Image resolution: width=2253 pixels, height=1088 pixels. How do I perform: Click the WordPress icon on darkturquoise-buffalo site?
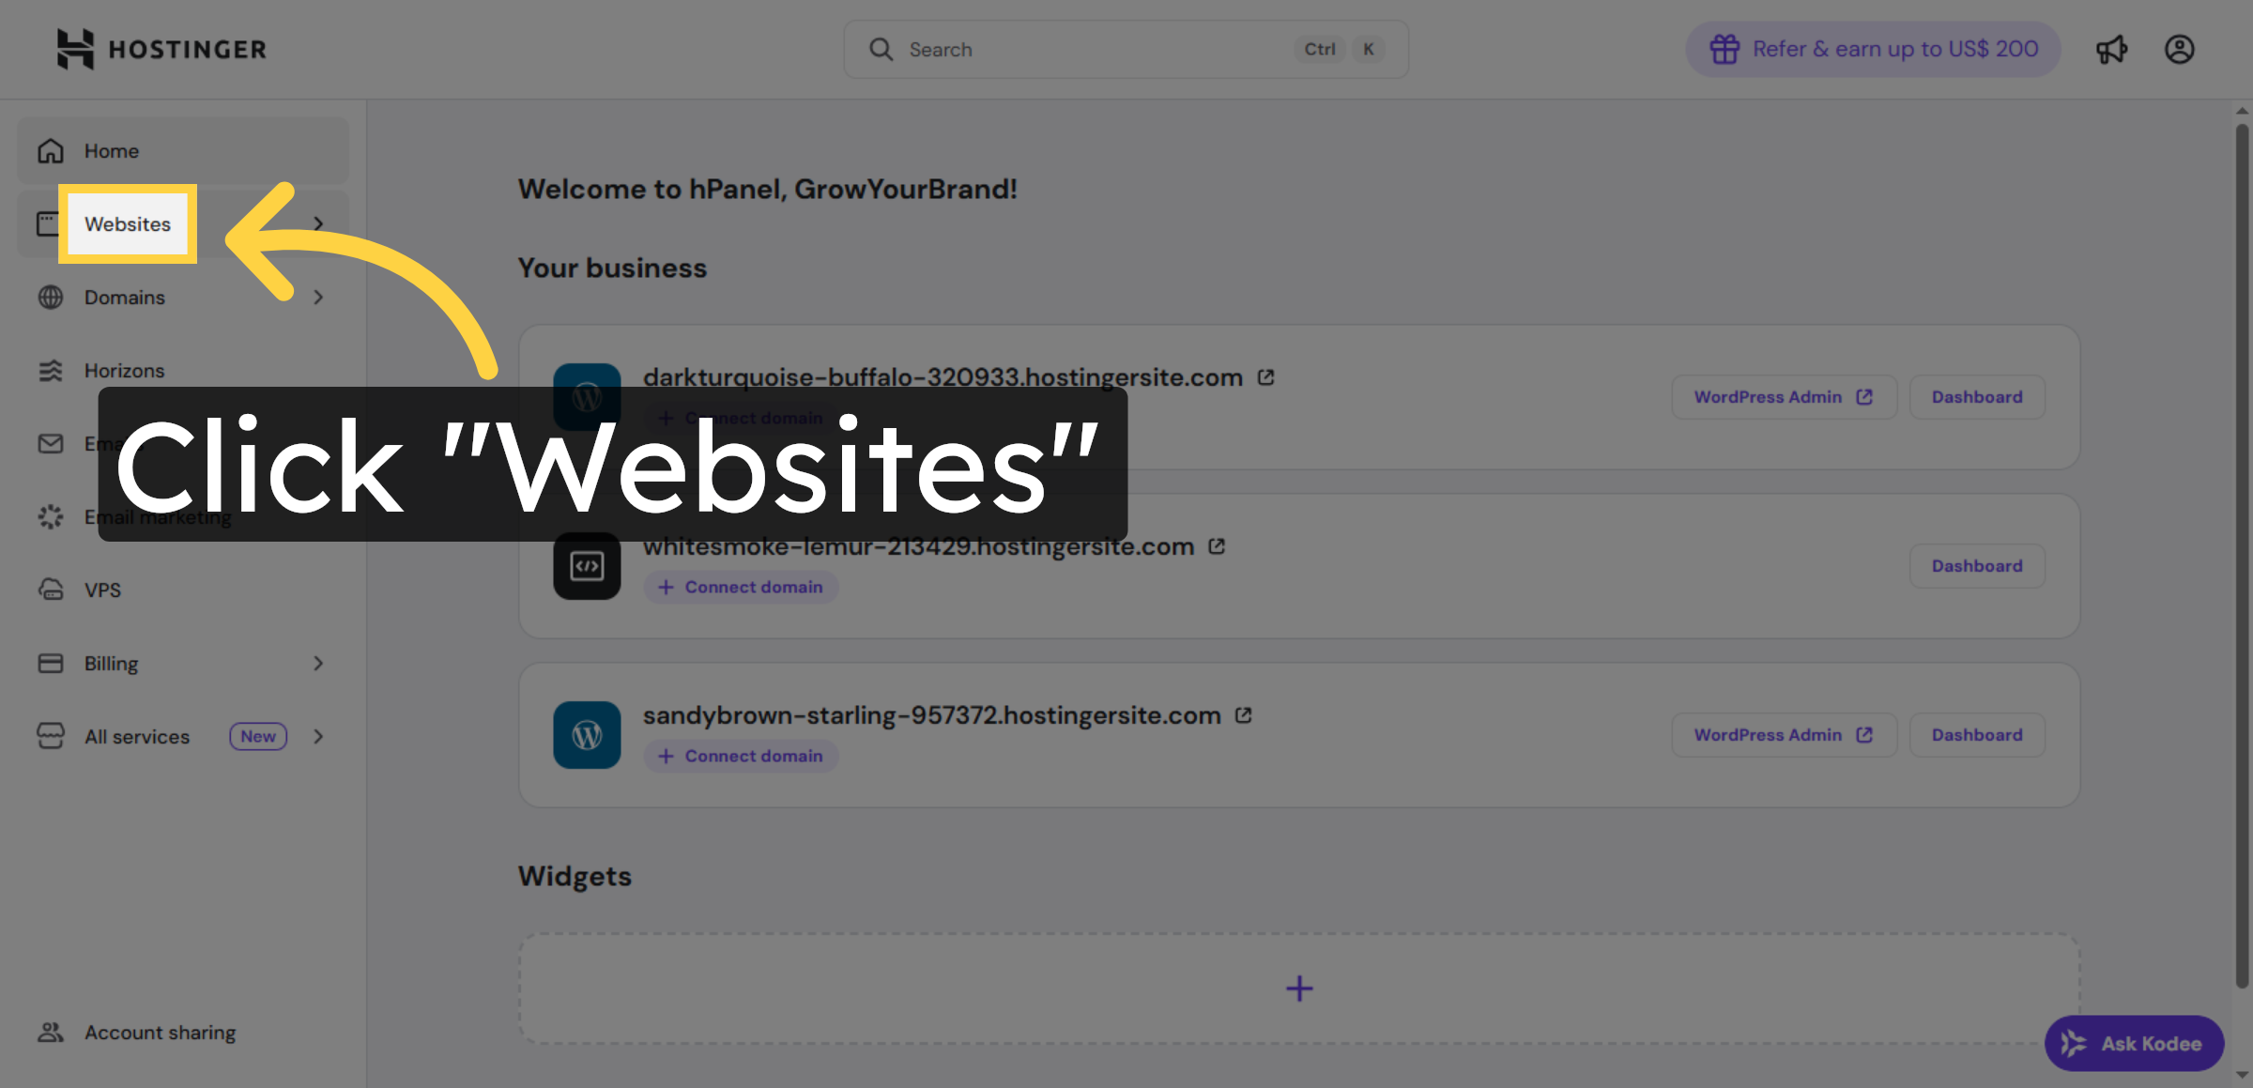click(587, 397)
